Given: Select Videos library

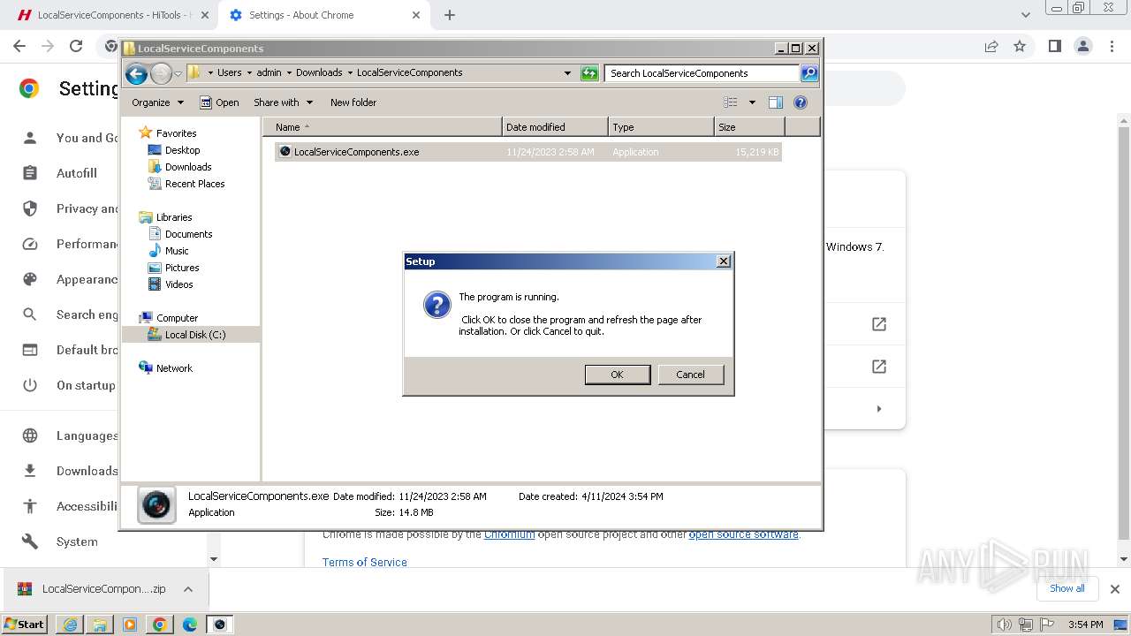Looking at the screenshot, I should coord(178,284).
